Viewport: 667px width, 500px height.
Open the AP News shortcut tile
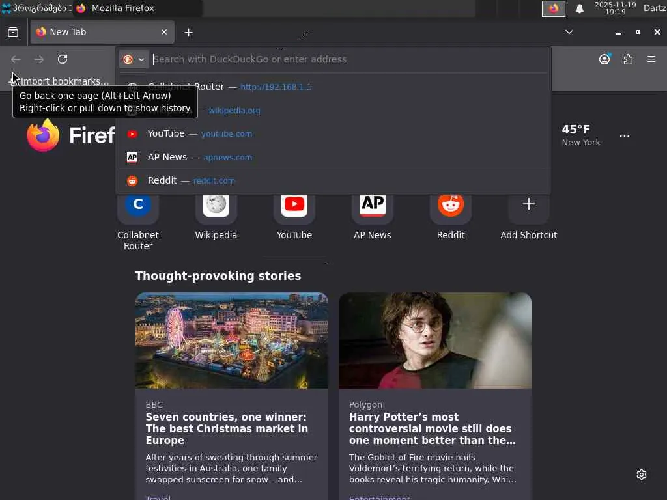coord(372,217)
